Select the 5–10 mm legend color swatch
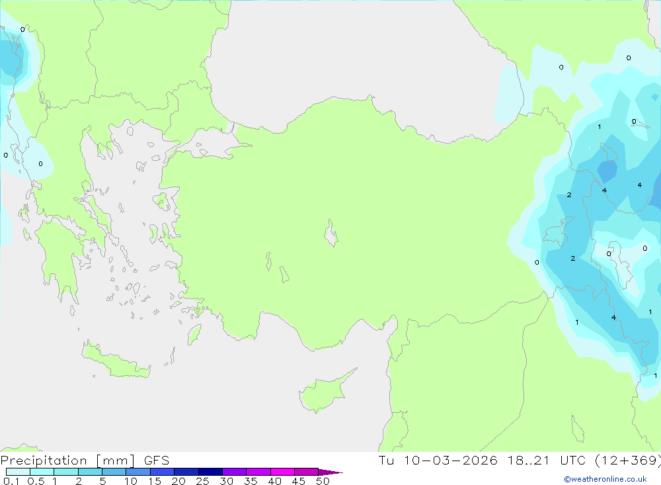Viewport: 661px width, 485px height. pos(114,472)
